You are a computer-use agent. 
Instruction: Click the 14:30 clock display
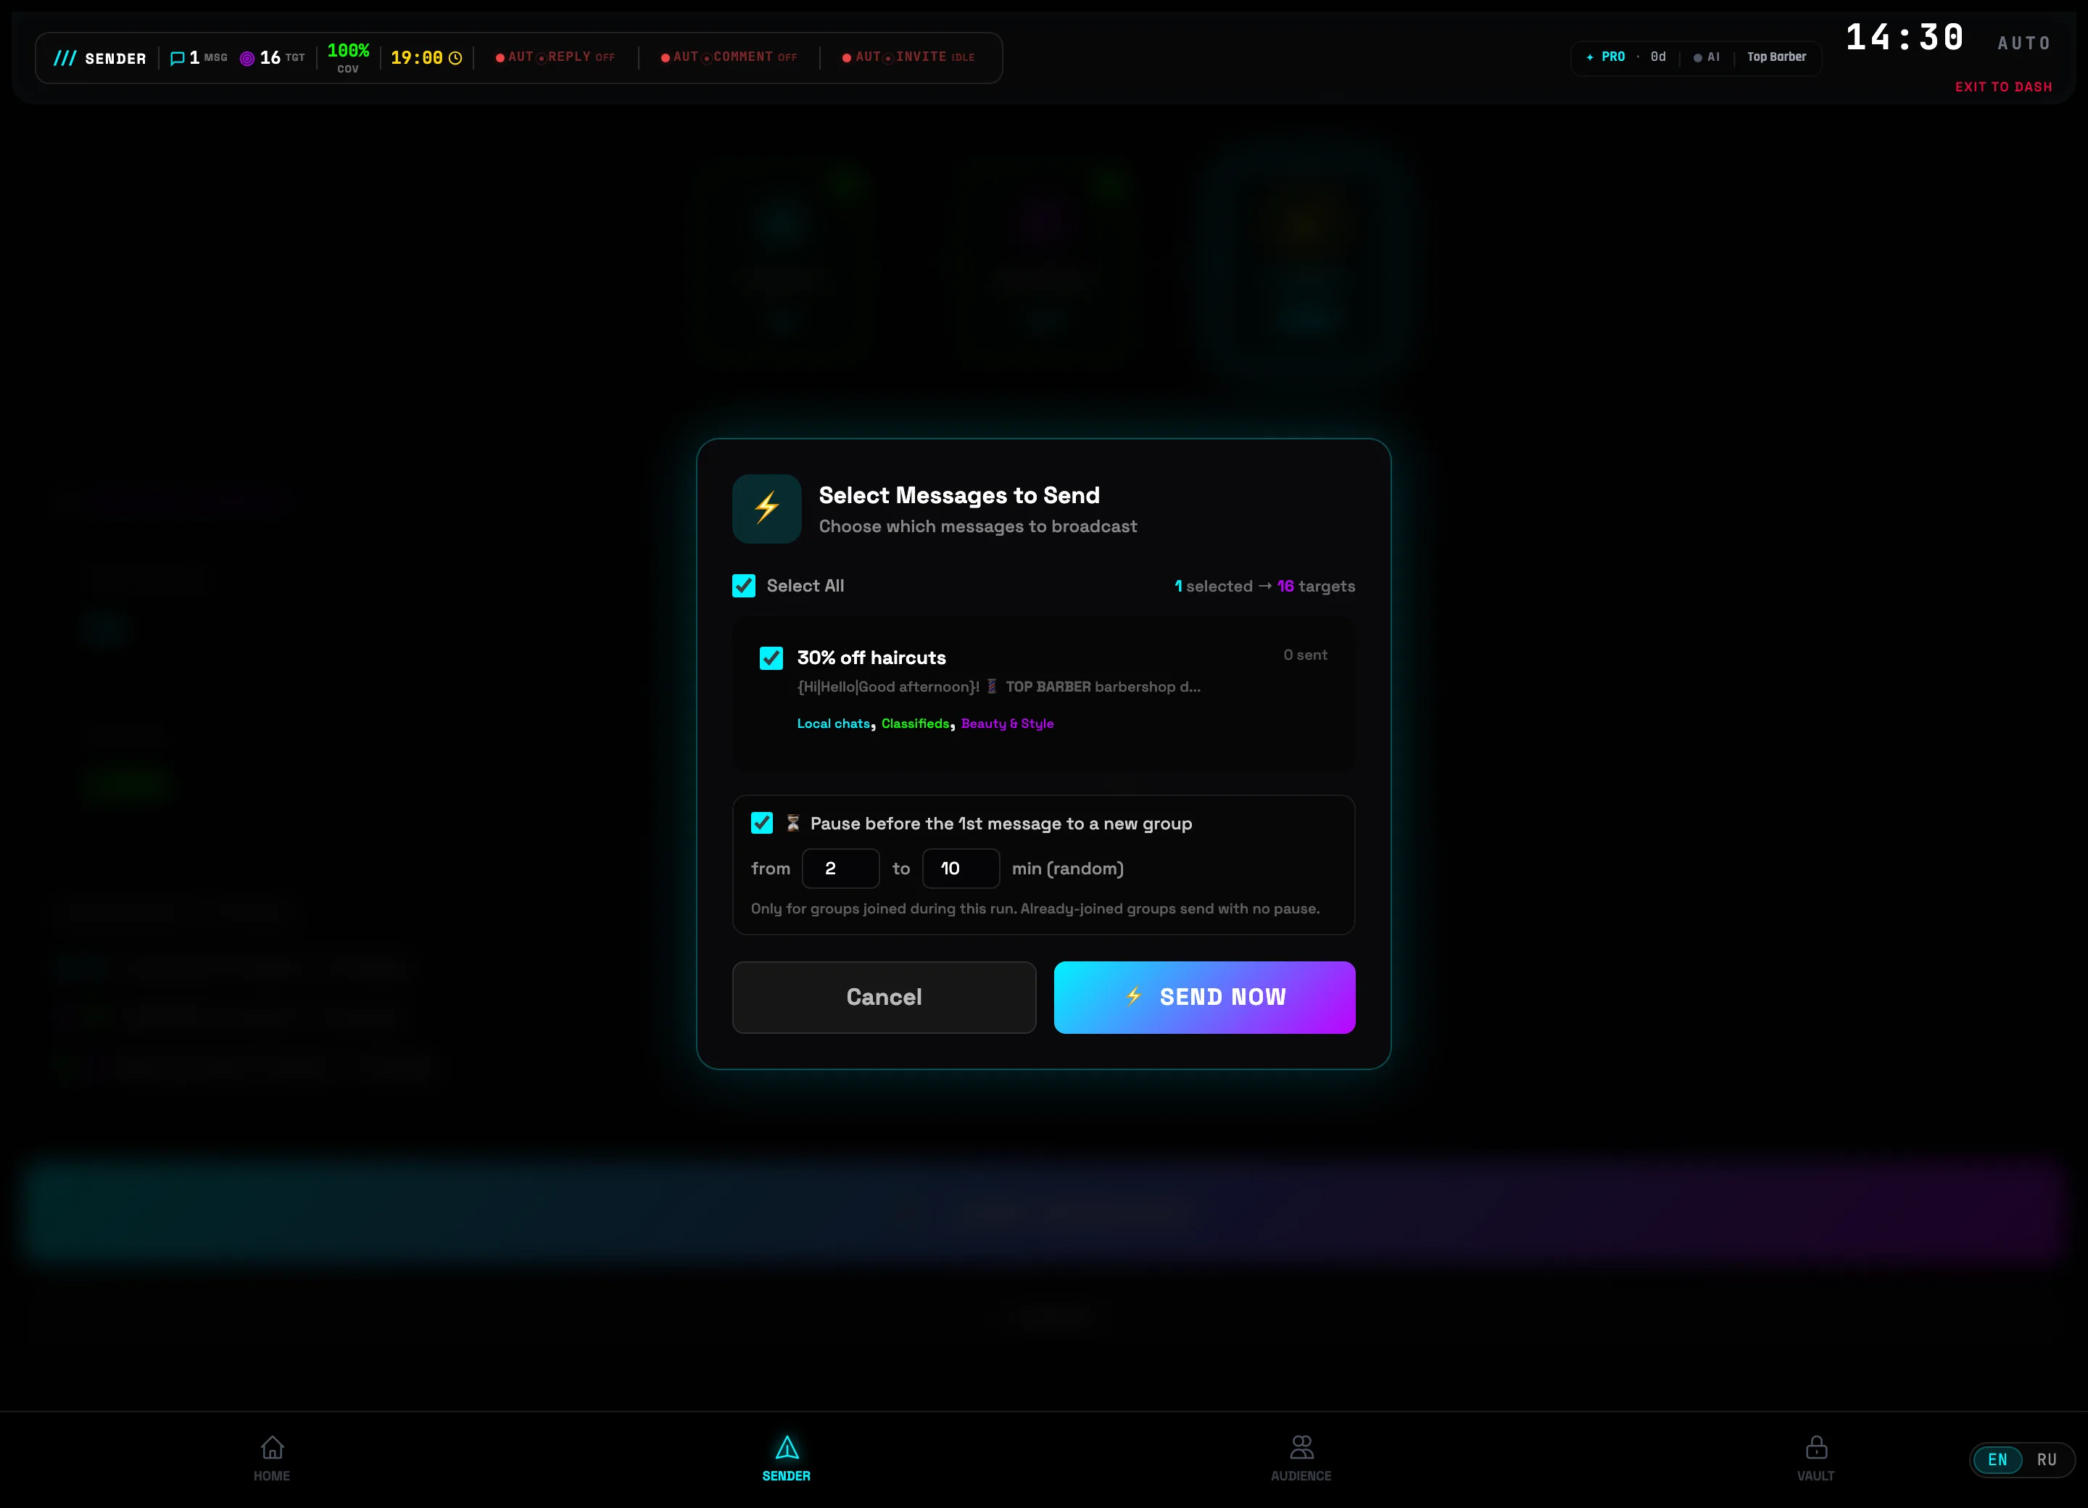point(1905,38)
